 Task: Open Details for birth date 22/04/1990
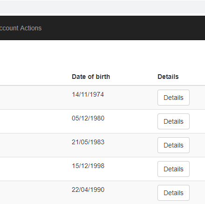click(173, 193)
